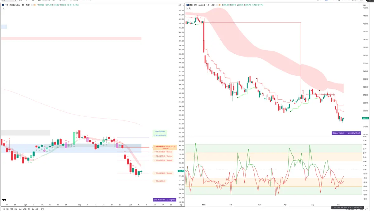Select the 1Y time range
The image size is (374, 211).
coord(29,209)
